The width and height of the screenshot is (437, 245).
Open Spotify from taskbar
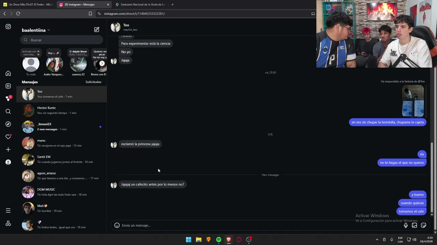pos(218,240)
